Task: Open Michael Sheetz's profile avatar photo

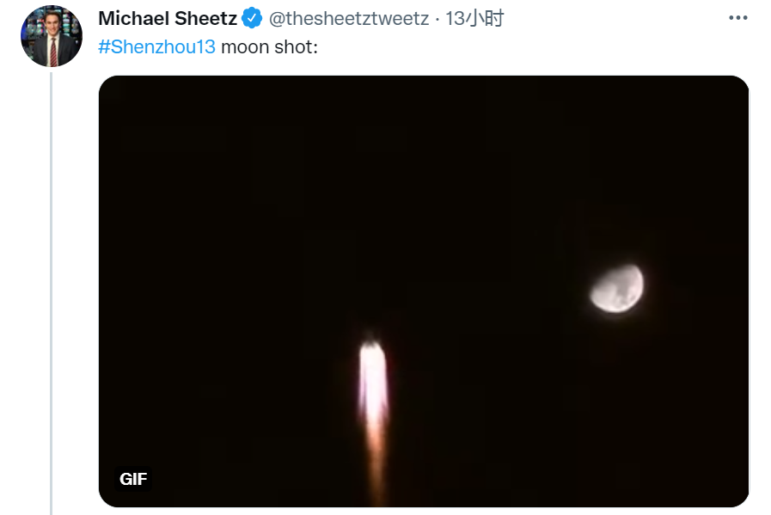Action: pyautogui.click(x=52, y=36)
